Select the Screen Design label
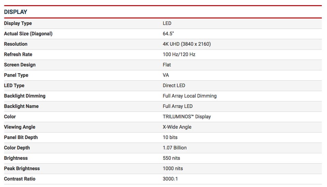The image size is (327, 187). click(20, 65)
